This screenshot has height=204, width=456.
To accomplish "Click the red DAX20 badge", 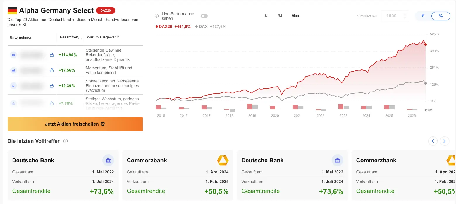I will [x=106, y=11].
